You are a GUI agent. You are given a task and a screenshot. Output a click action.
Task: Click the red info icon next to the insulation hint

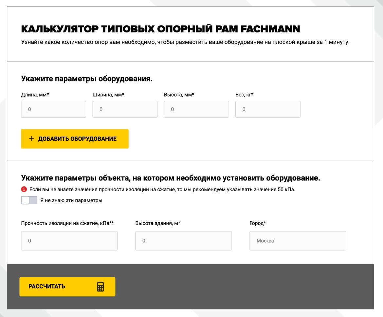24,189
